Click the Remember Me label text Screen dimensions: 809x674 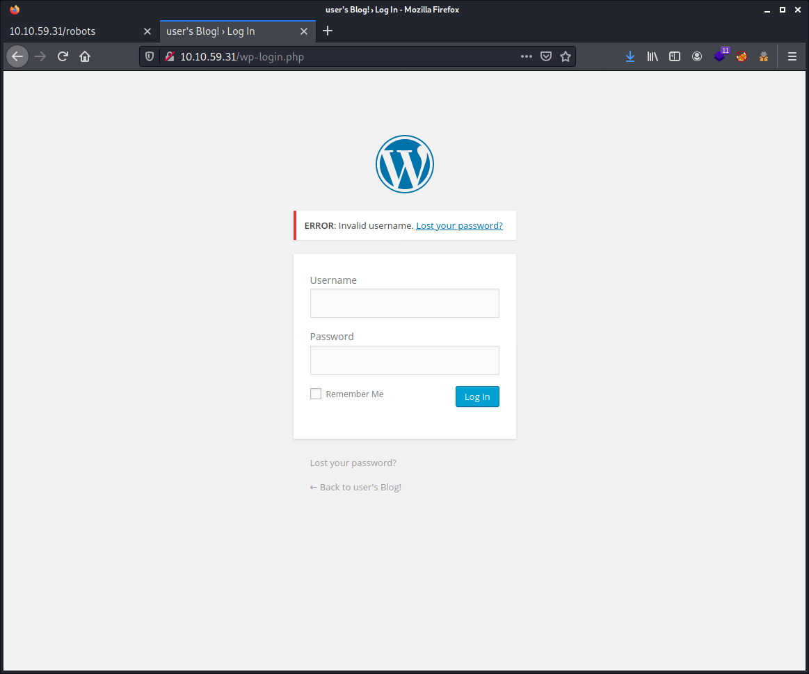point(355,394)
